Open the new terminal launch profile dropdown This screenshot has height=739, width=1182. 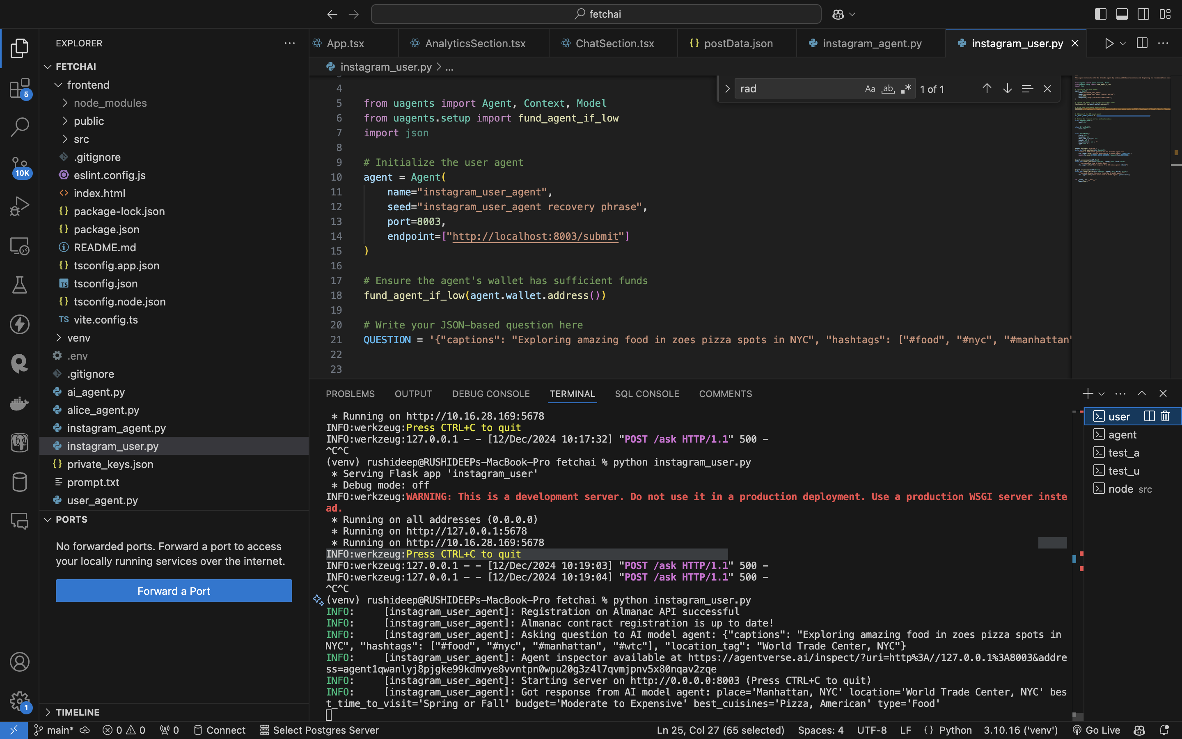(x=1102, y=394)
